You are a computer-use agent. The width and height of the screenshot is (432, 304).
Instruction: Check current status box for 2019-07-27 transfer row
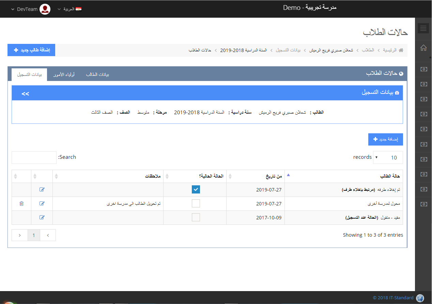point(196,203)
